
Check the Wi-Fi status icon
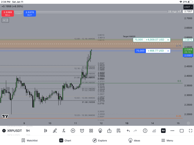pos(181,2)
